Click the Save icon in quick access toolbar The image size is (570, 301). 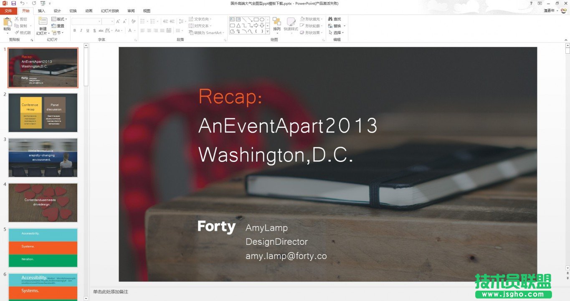[x=13, y=3]
